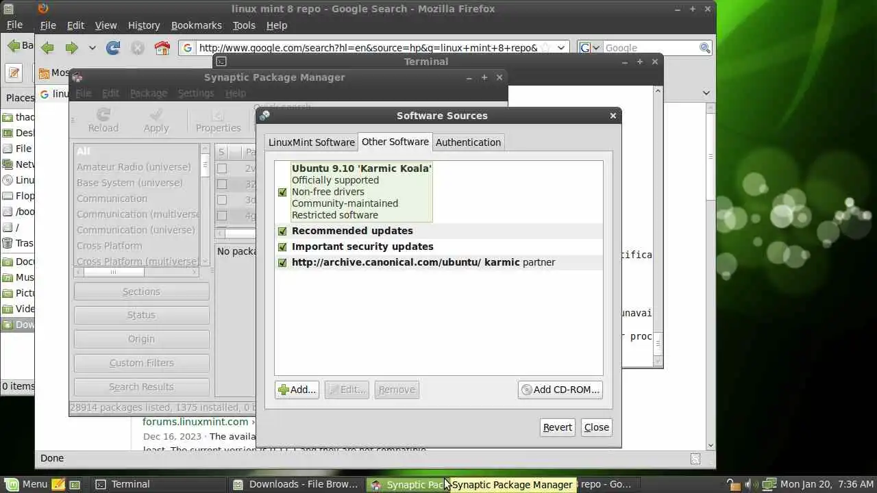
Task: Click the Revert button
Action: [x=558, y=427]
